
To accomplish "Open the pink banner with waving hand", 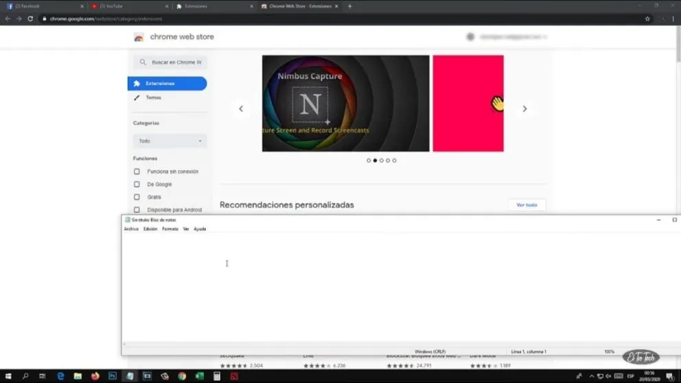I will pos(468,104).
